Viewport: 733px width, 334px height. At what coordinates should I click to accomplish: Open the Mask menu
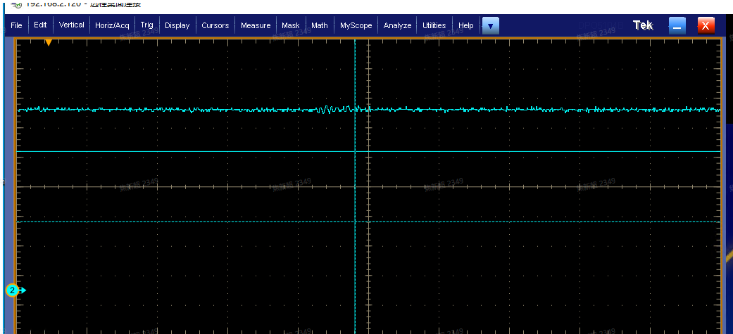291,26
